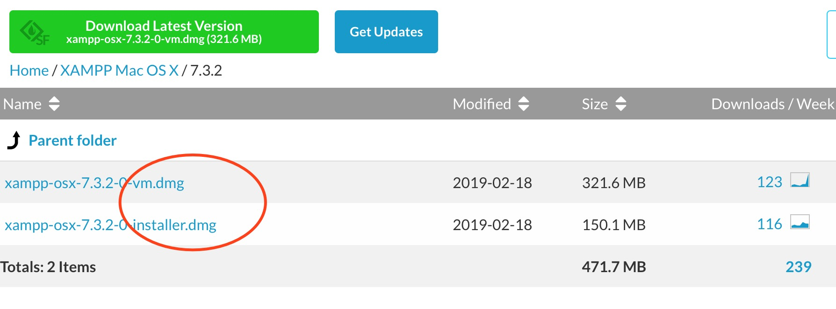Click the Modified column header text
Viewport: 836px width, 309px height.
click(x=482, y=104)
